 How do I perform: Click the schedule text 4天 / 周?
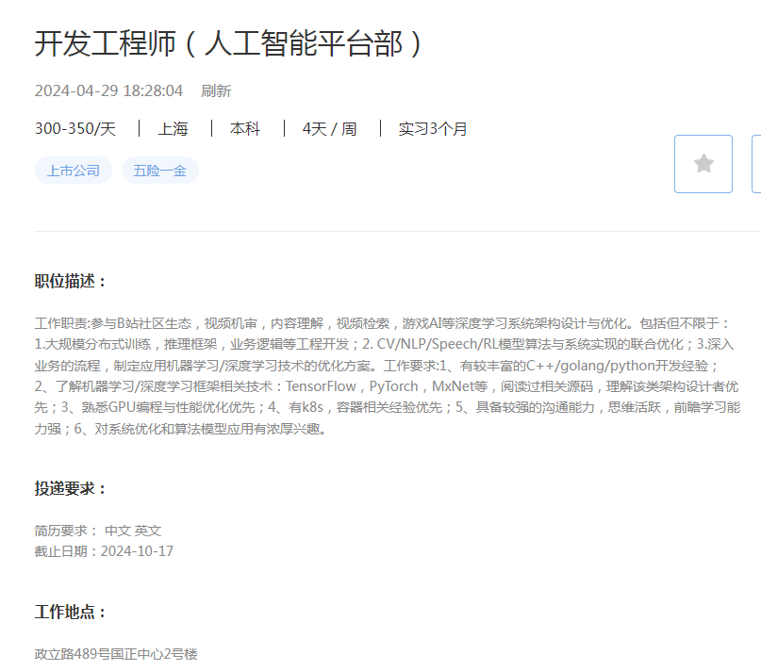pyautogui.click(x=329, y=128)
